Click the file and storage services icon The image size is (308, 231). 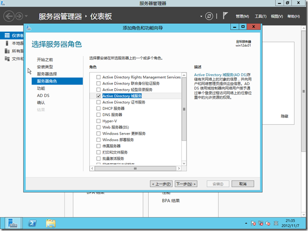click(7, 59)
